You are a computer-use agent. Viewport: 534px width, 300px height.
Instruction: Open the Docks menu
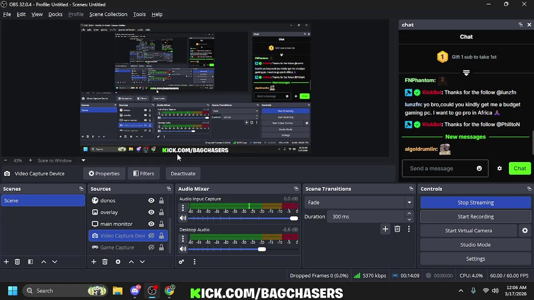tap(55, 14)
